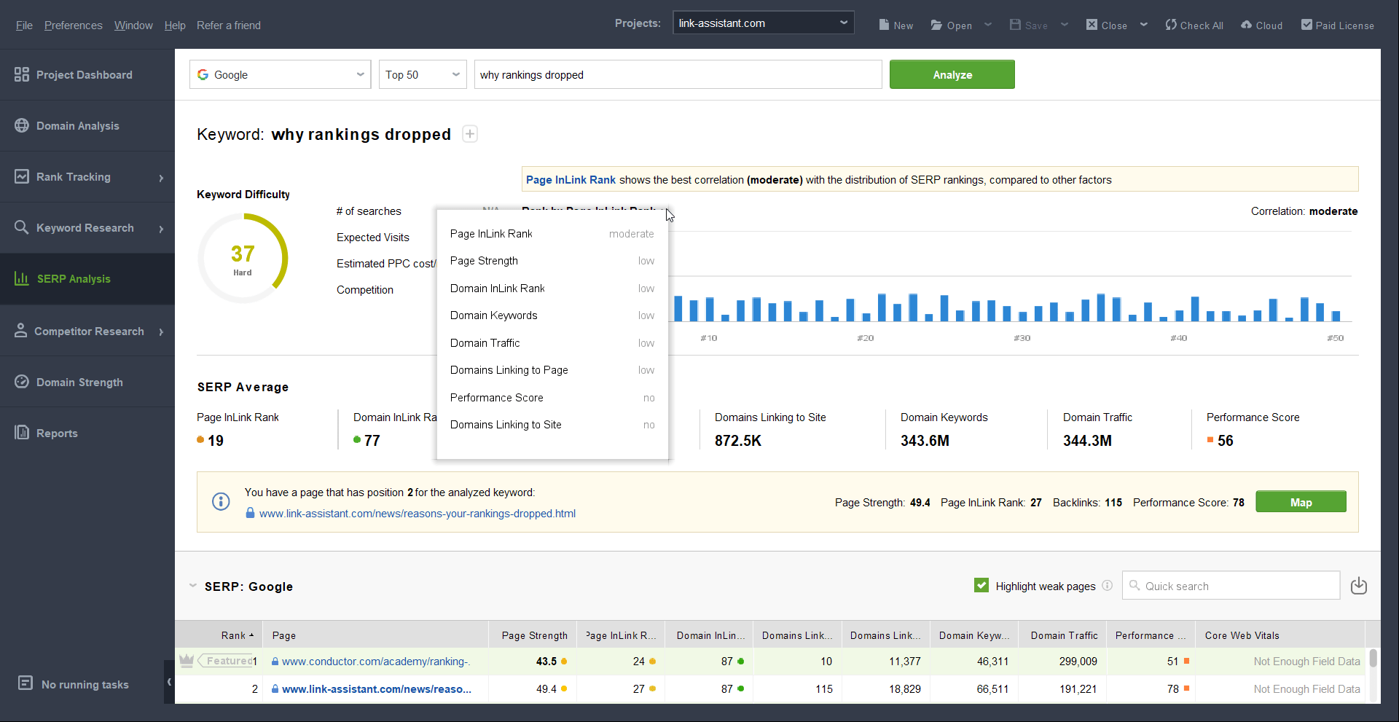Screen dimensions: 1399x722
Task: Collapse the SERP: Google section chevron
Action: (x=193, y=586)
